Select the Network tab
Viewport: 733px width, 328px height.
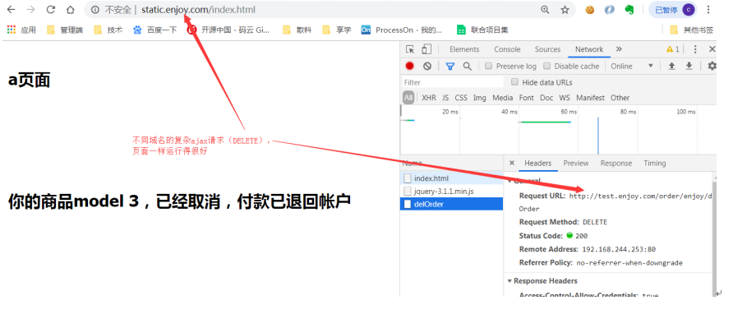[x=589, y=49]
